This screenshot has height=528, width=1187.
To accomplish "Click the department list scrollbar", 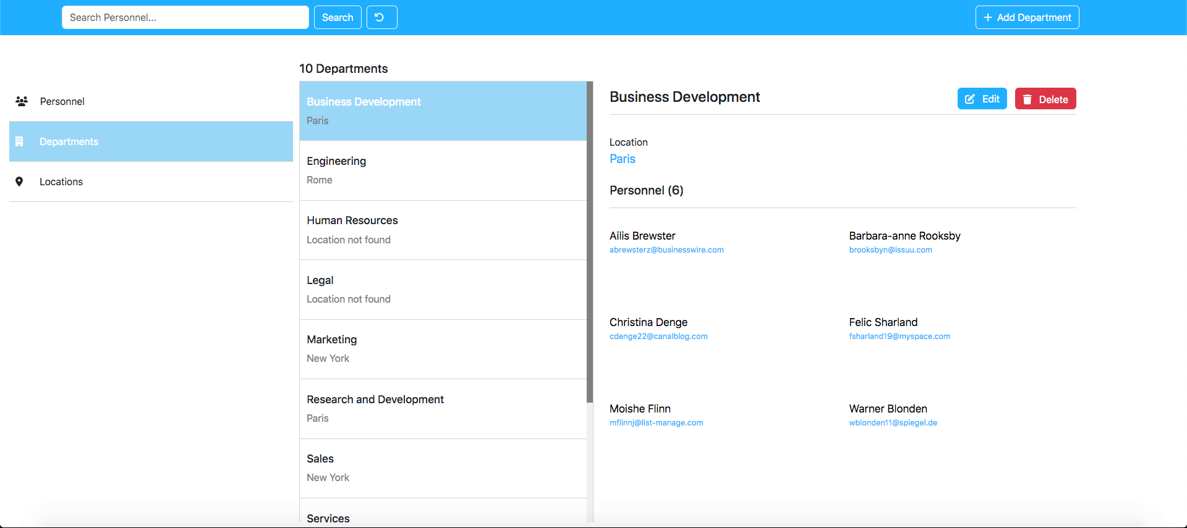I will (590, 247).
